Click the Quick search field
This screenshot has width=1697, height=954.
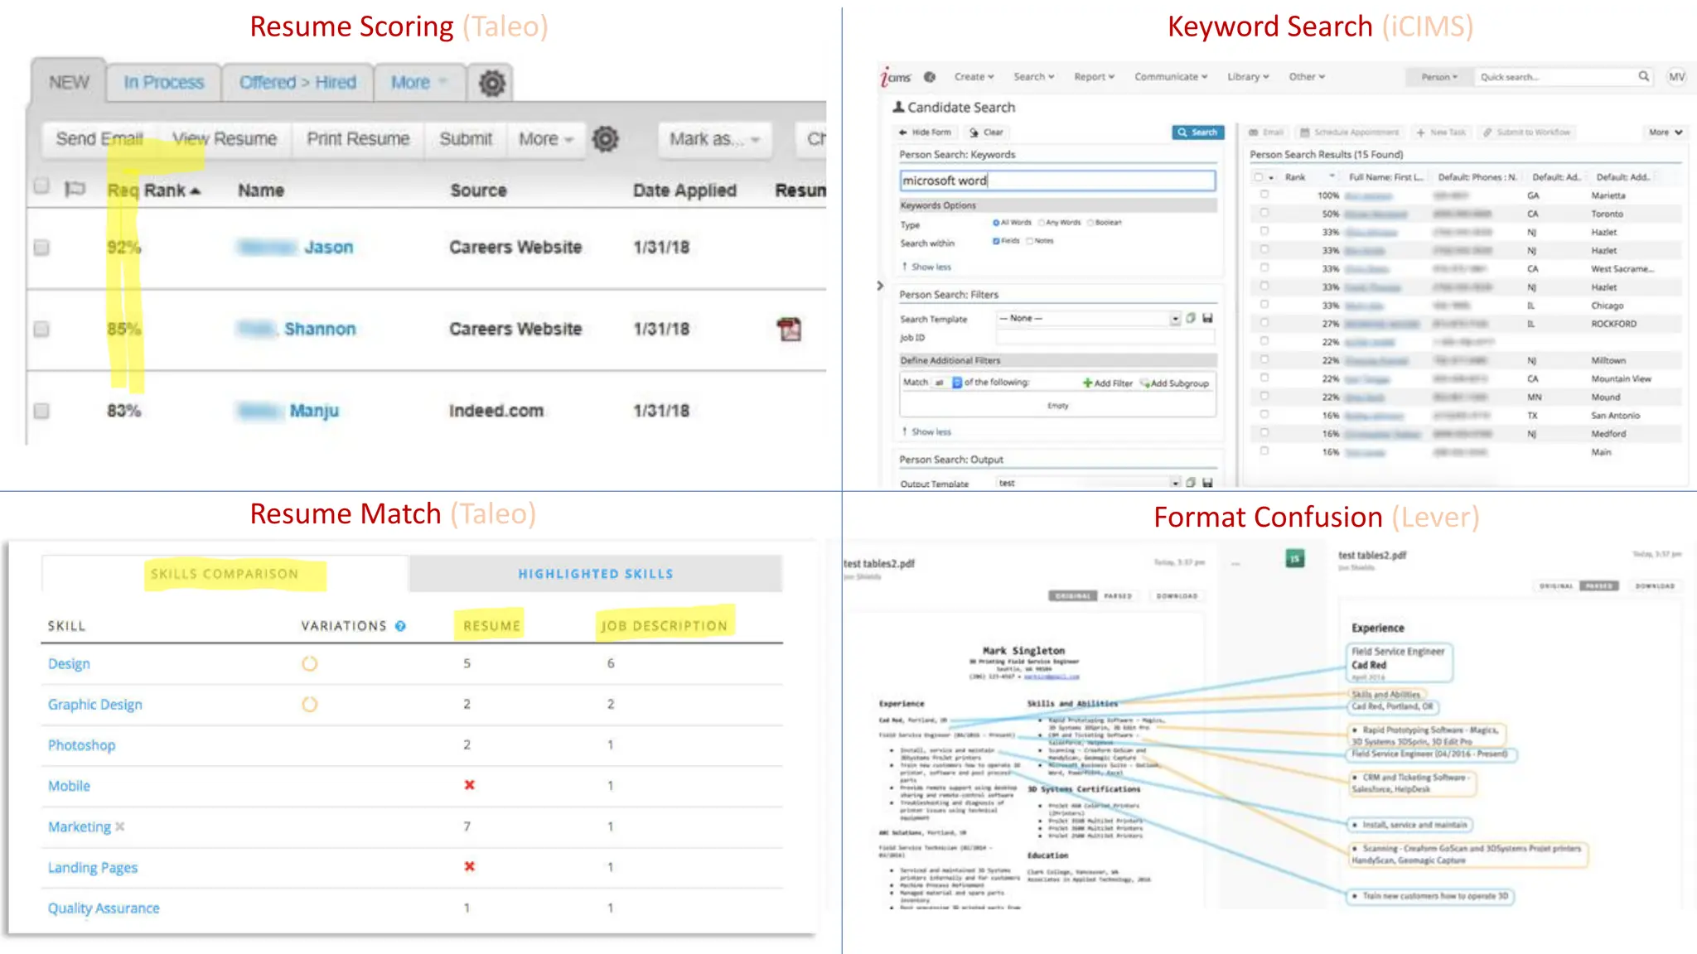[1555, 77]
